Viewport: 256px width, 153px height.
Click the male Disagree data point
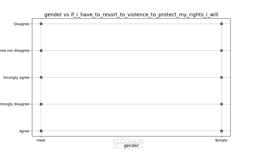(41, 24)
